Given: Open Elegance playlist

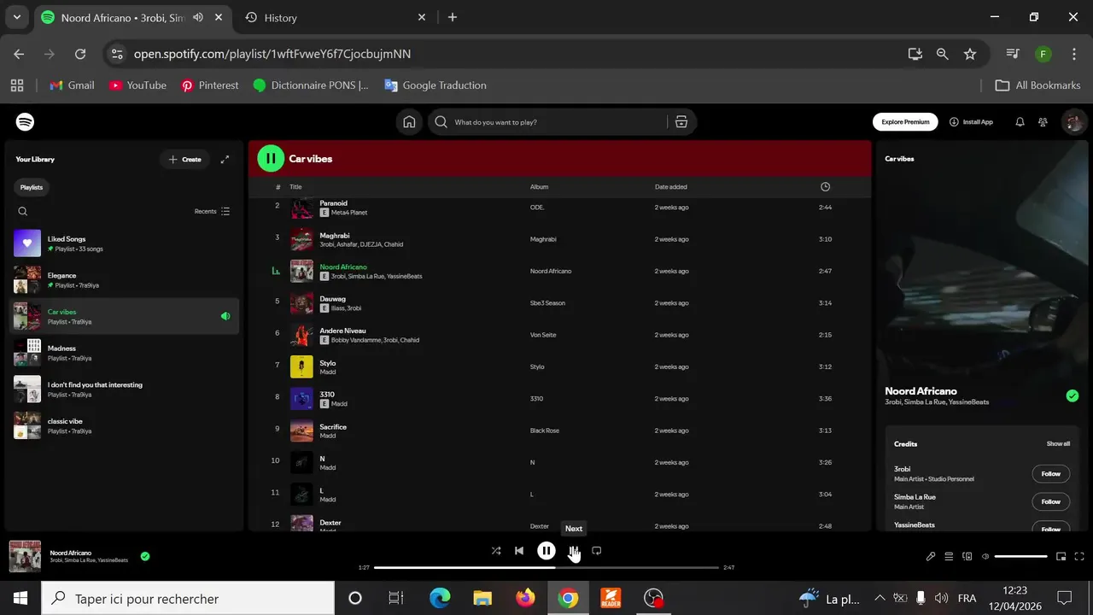Looking at the screenshot, I should click(x=126, y=280).
